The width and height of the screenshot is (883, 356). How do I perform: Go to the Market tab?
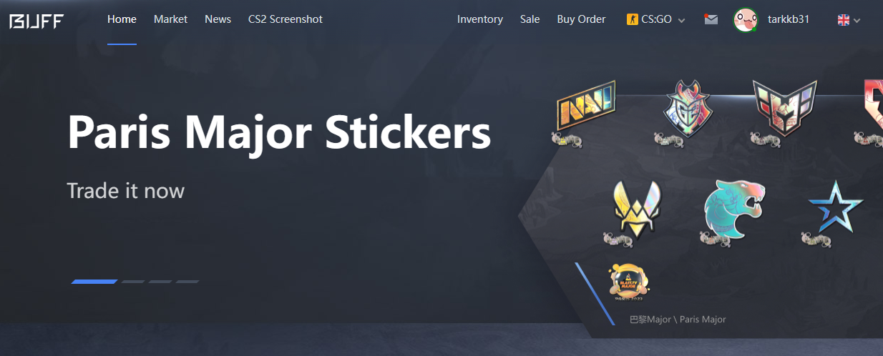tap(170, 19)
